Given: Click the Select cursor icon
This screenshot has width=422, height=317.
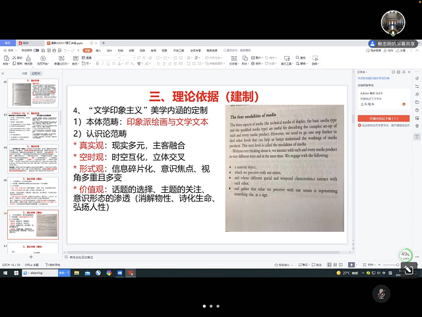Looking at the screenshot, I should (x=315, y=58).
